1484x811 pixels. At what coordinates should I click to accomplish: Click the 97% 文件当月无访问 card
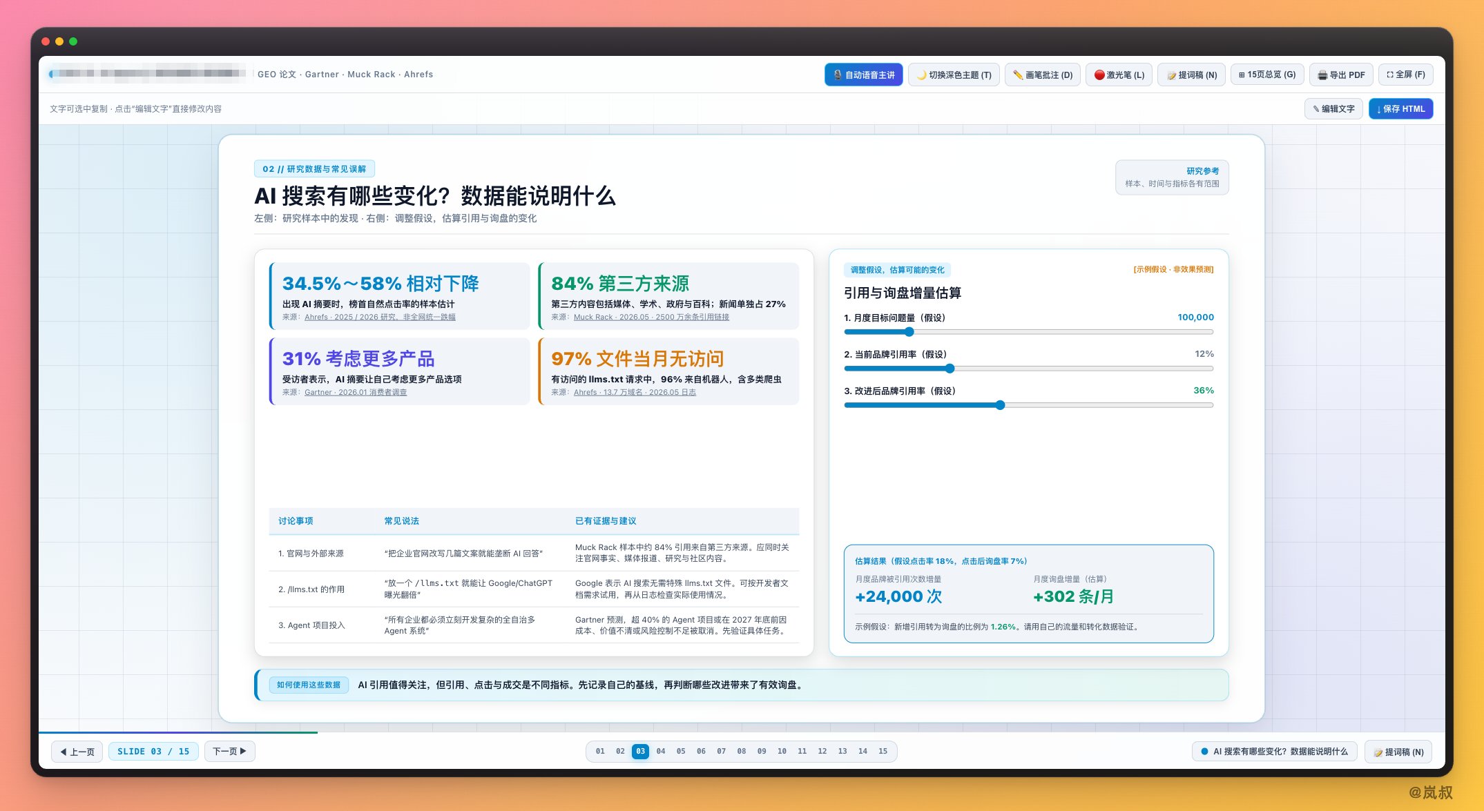pos(668,371)
